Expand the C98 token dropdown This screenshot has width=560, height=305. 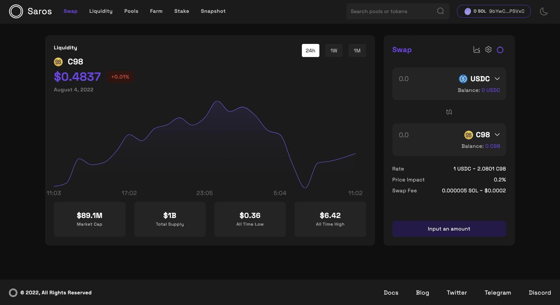point(497,134)
